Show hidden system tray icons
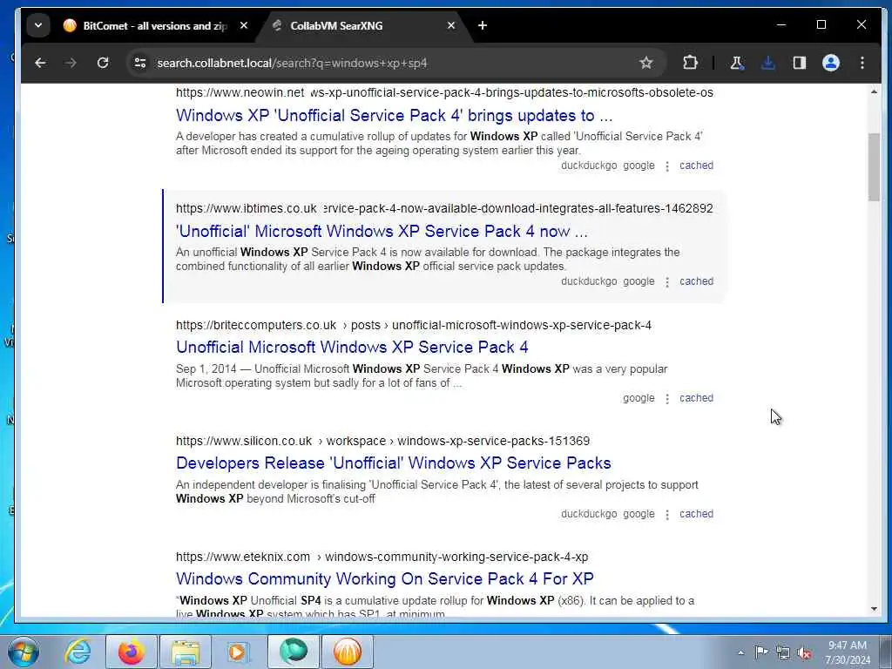The image size is (892, 669). click(x=740, y=652)
